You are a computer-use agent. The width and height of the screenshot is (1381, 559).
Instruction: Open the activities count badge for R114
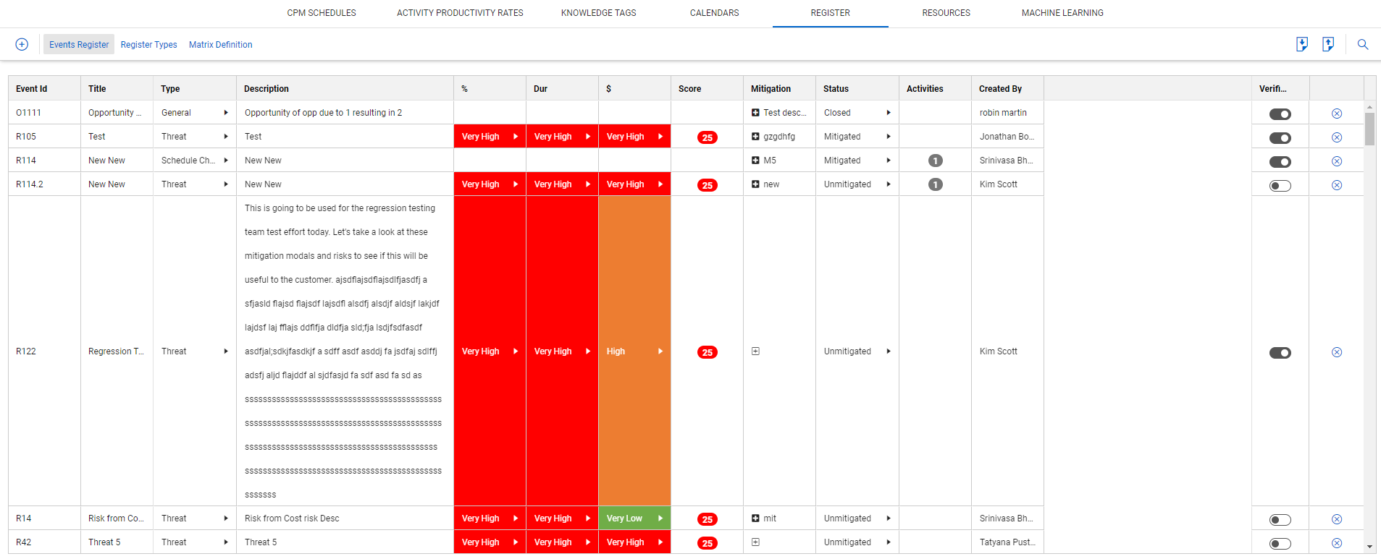click(935, 161)
